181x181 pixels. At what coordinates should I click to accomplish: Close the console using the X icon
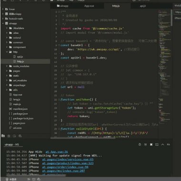tap(168, 144)
